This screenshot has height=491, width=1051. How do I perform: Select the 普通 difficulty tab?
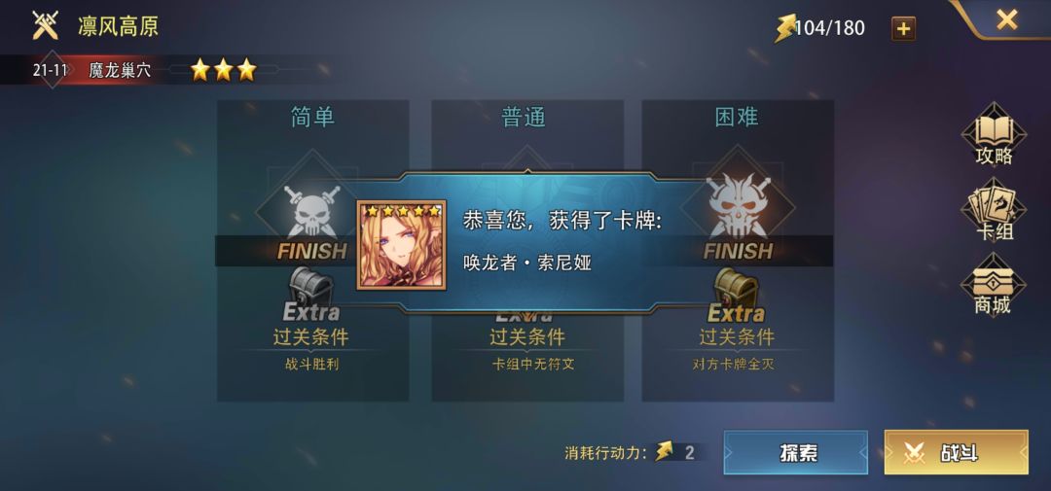[x=524, y=118]
